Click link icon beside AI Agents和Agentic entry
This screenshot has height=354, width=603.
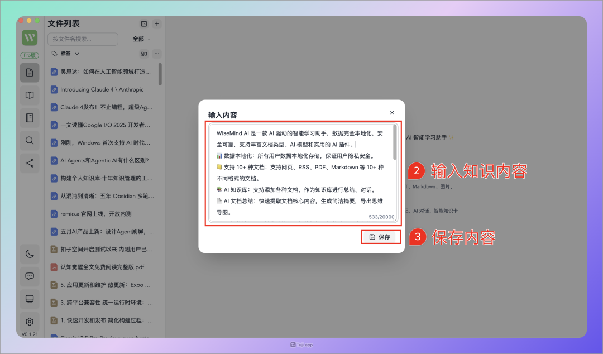pos(54,160)
